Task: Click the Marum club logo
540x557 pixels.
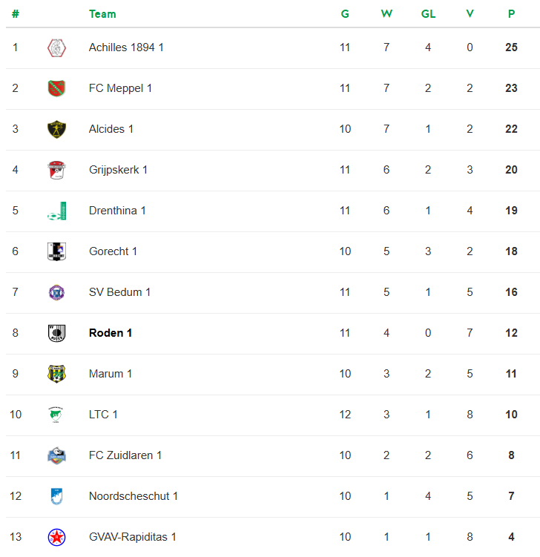Action: click(56, 374)
